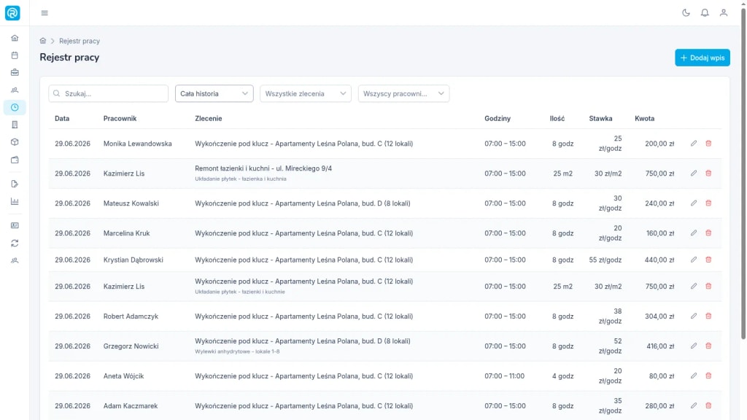
Task: Open user profile icon in header
Action: [723, 13]
